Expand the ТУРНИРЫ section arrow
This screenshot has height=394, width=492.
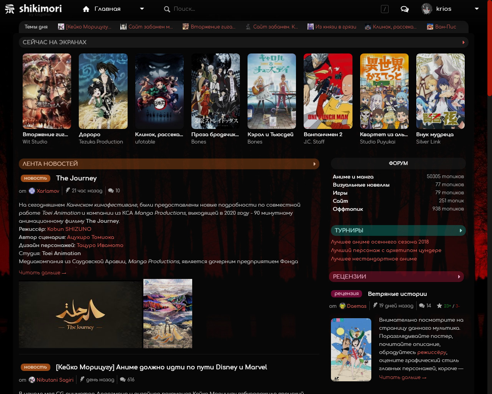[461, 230]
